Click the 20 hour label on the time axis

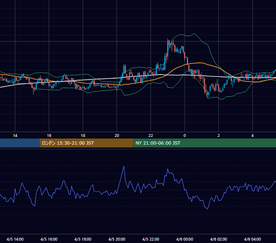(117, 136)
